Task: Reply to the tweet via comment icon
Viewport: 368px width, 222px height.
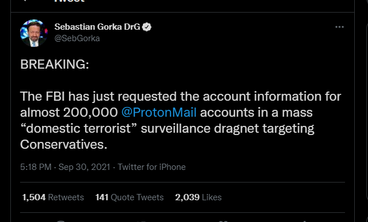Action: [x=60, y=221]
